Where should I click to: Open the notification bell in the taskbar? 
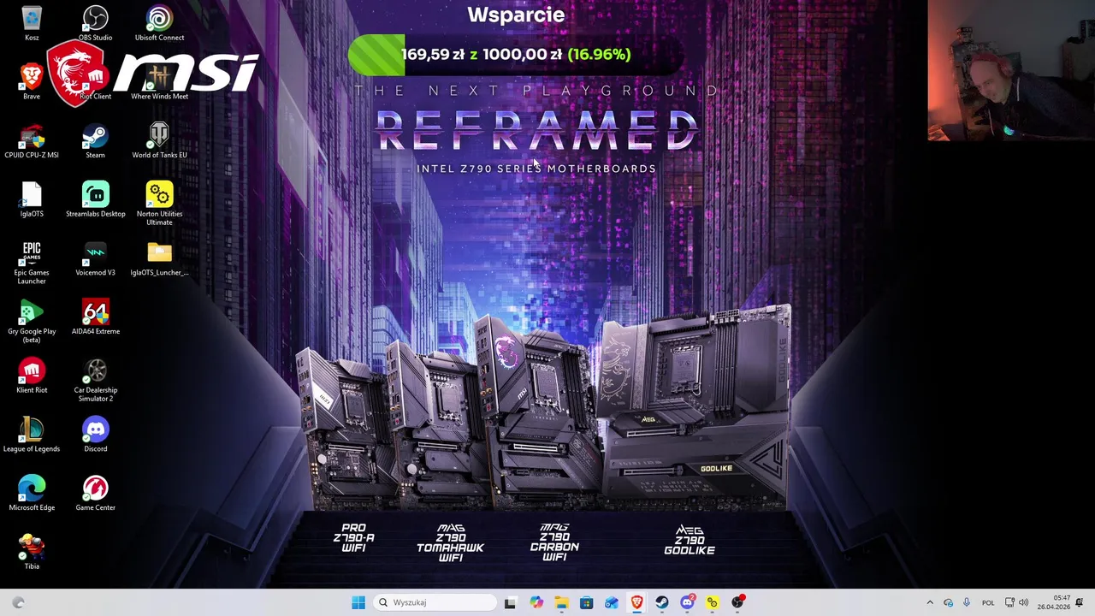point(1081,602)
